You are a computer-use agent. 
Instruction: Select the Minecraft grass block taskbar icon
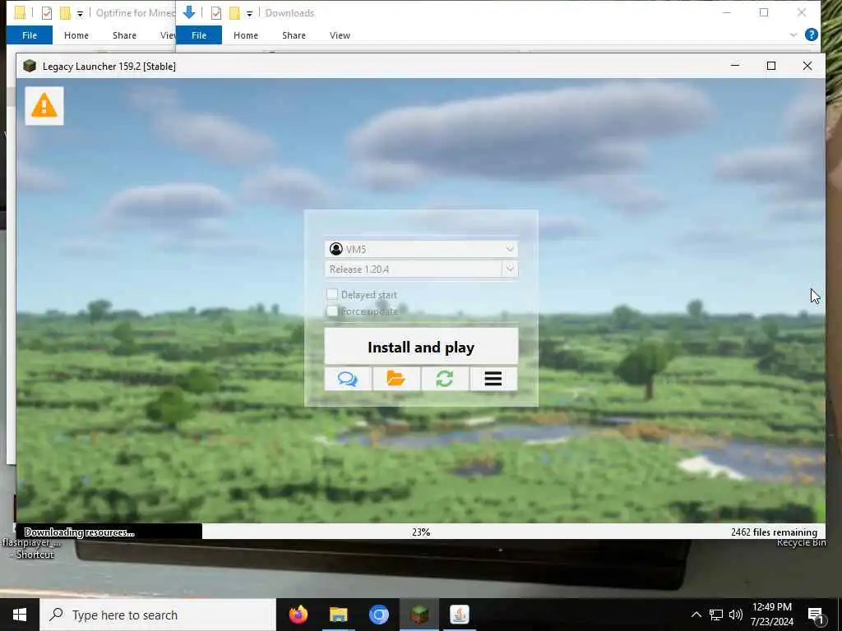419,615
